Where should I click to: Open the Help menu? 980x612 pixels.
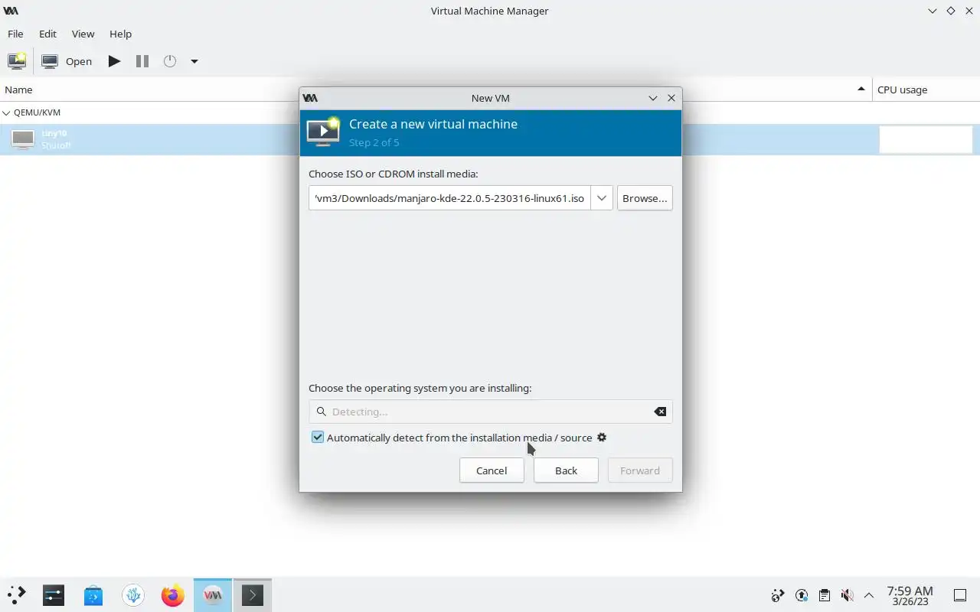pyautogui.click(x=120, y=34)
